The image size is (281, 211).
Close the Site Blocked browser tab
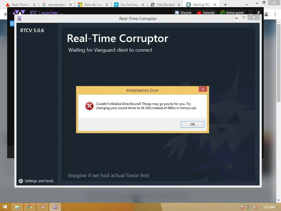tap(179, 5)
